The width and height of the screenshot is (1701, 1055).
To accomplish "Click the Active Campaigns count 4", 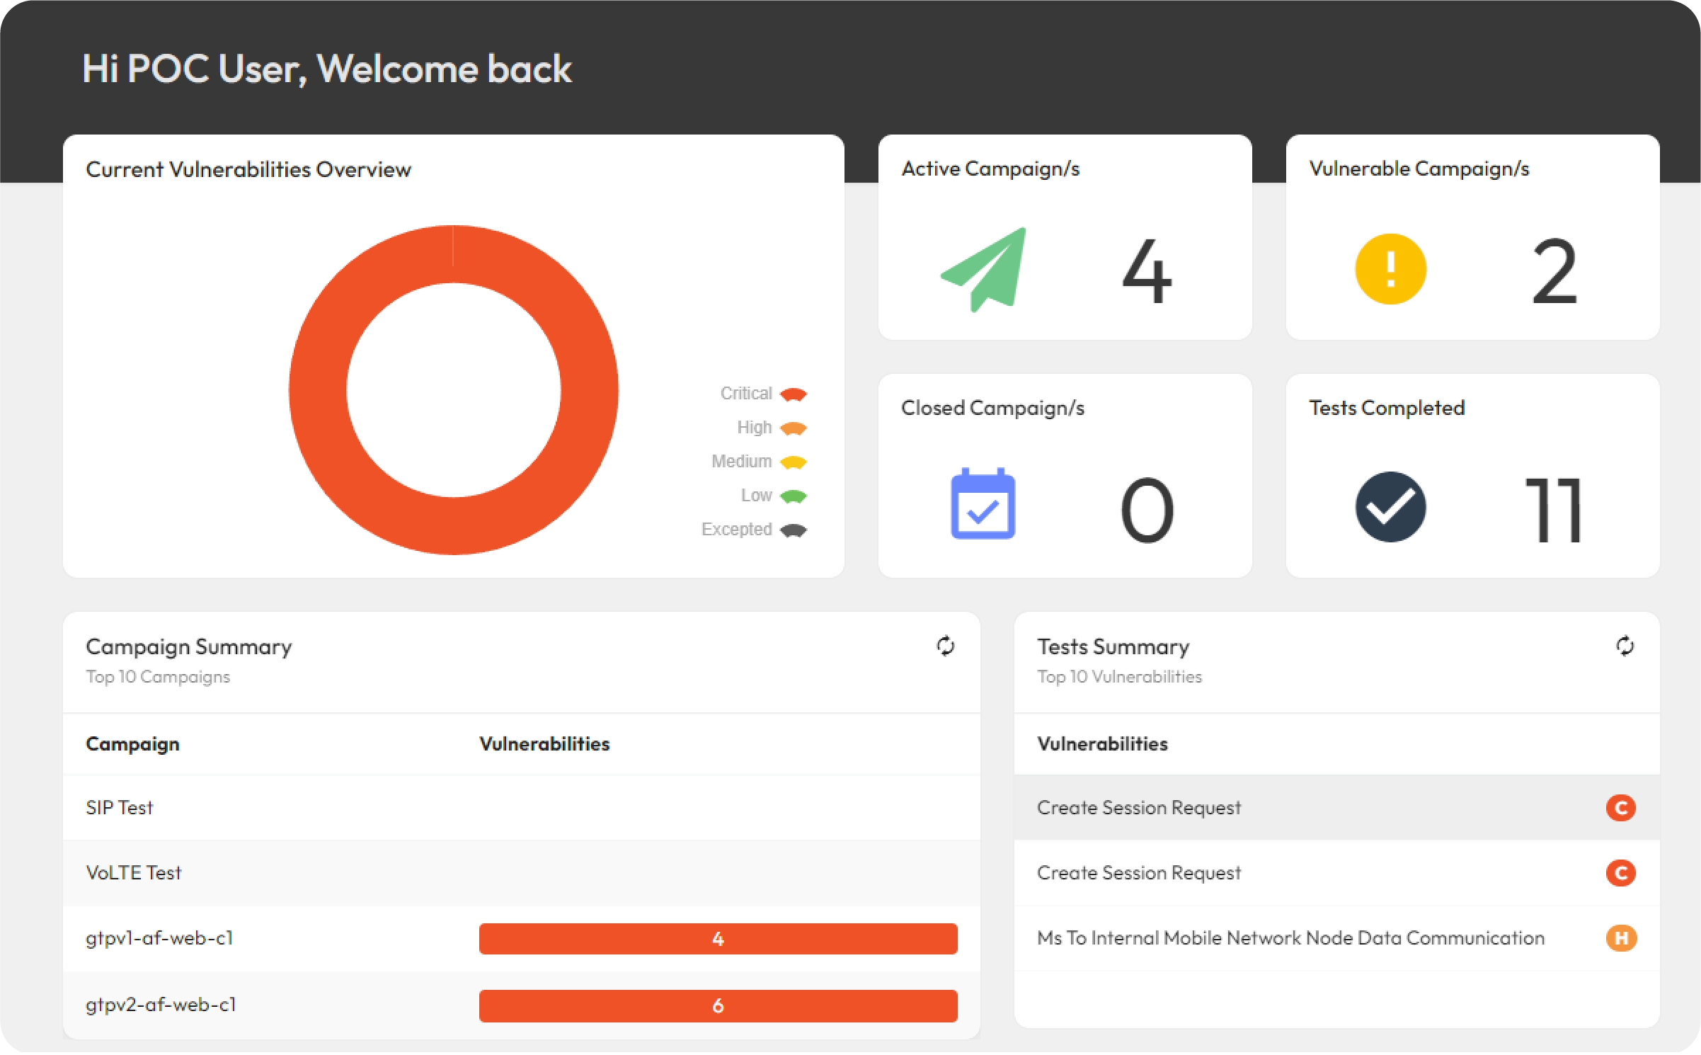I will pyautogui.click(x=1147, y=271).
